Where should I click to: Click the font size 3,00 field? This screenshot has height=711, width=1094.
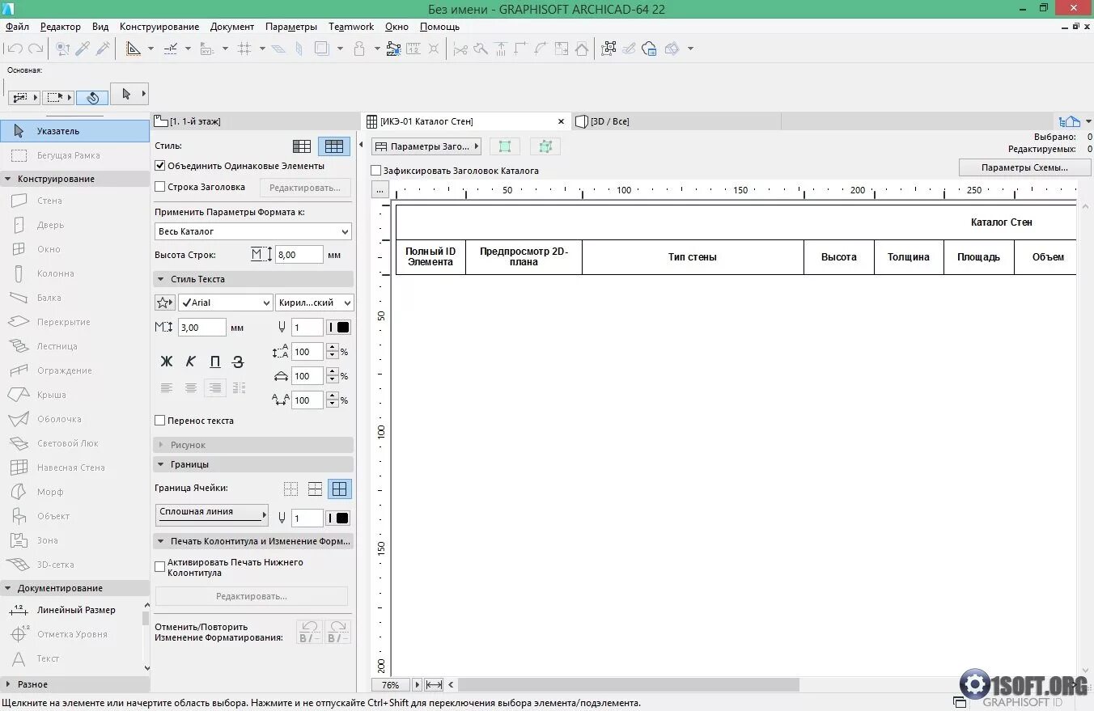(201, 328)
